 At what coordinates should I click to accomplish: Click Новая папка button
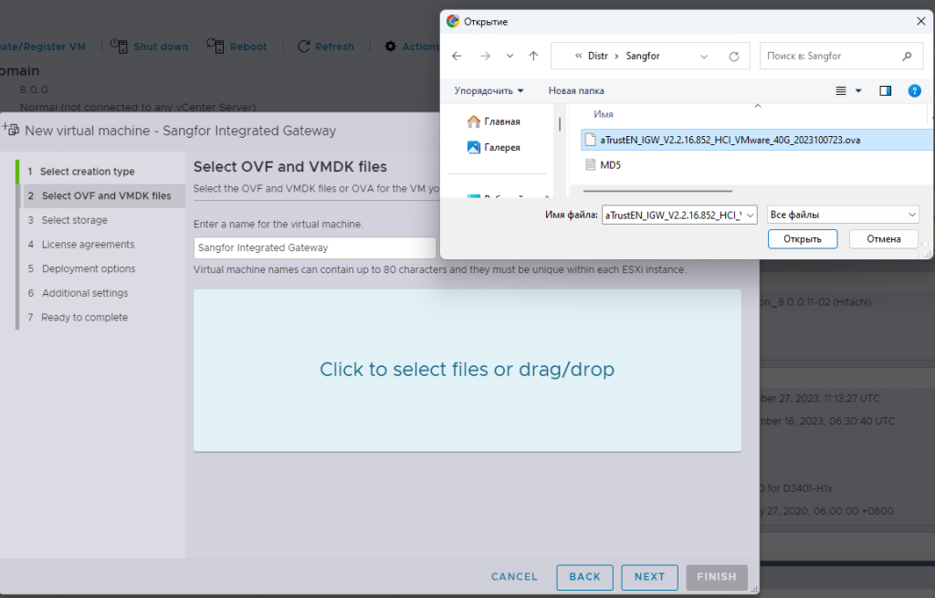576,90
